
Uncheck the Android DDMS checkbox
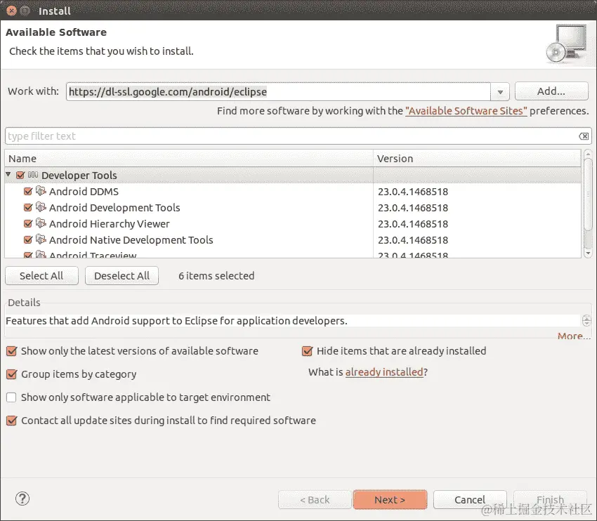[x=28, y=191]
